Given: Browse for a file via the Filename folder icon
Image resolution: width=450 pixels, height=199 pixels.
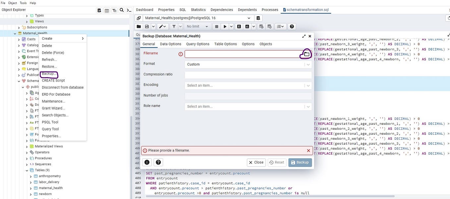Looking at the screenshot, I should pos(307,54).
